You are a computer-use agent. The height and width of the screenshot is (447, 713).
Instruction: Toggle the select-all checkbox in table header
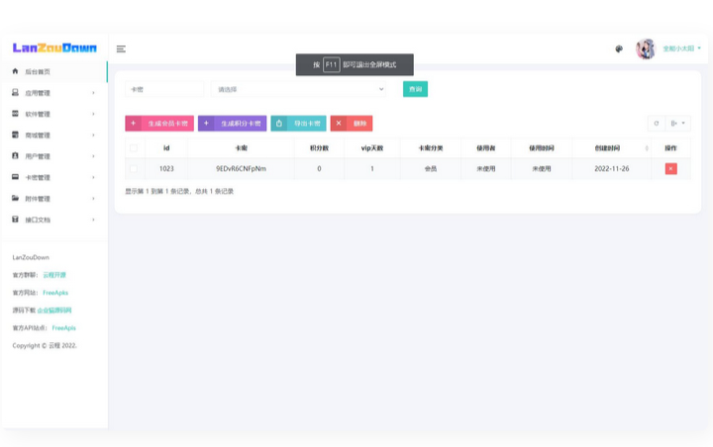[x=134, y=147]
